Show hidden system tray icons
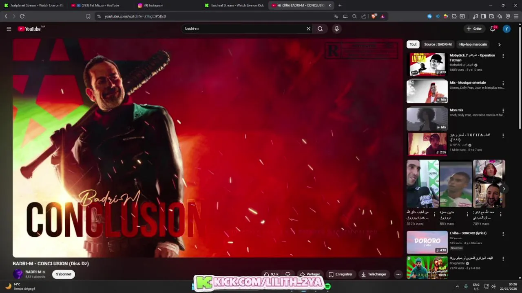This screenshot has width=522, height=293. [x=457, y=286]
